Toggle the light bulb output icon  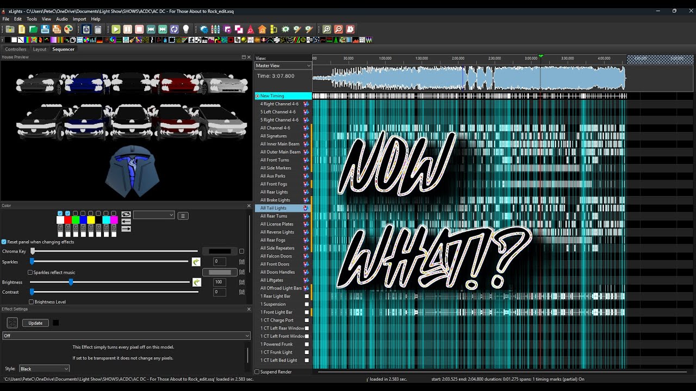186,29
